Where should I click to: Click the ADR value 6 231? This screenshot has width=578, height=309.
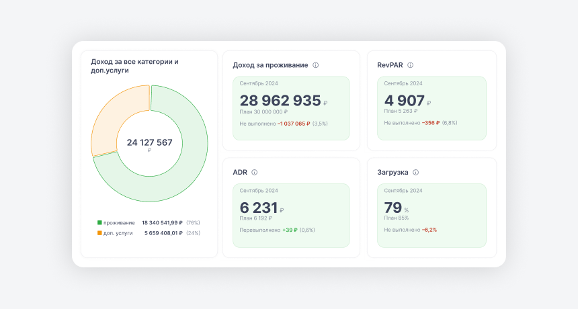(x=259, y=208)
